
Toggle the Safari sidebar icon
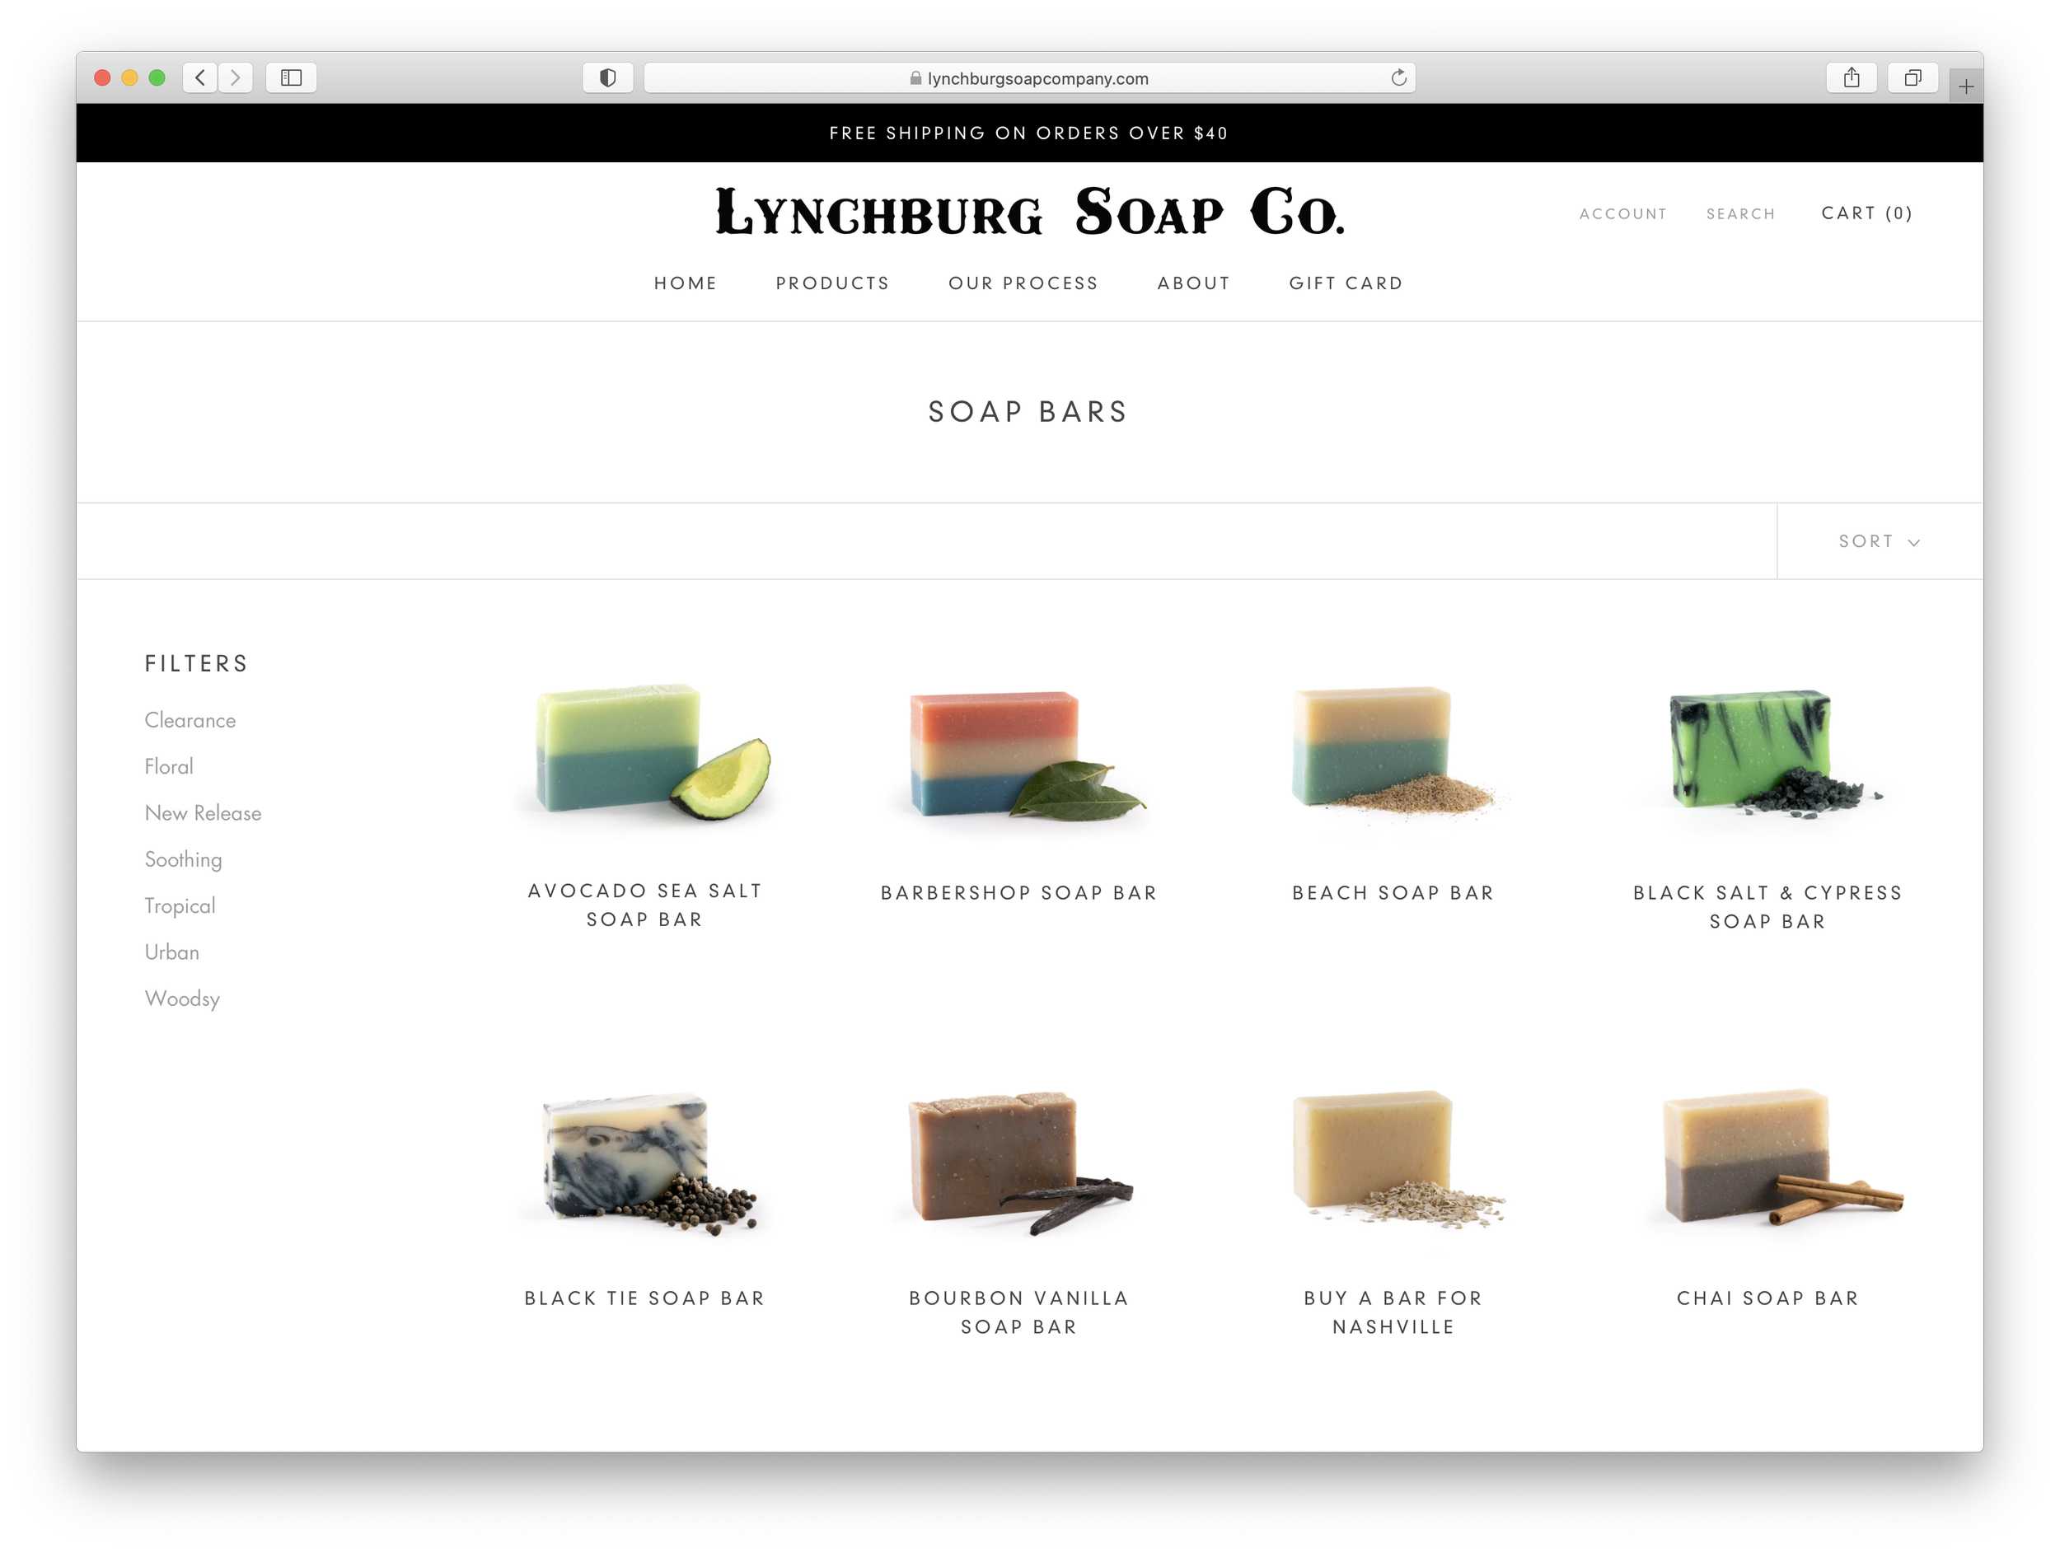(292, 77)
